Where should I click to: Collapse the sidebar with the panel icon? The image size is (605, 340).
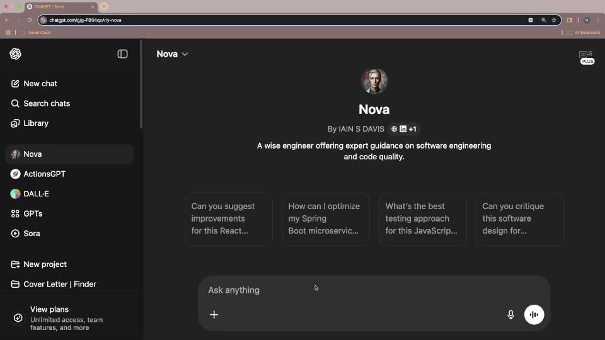point(122,54)
